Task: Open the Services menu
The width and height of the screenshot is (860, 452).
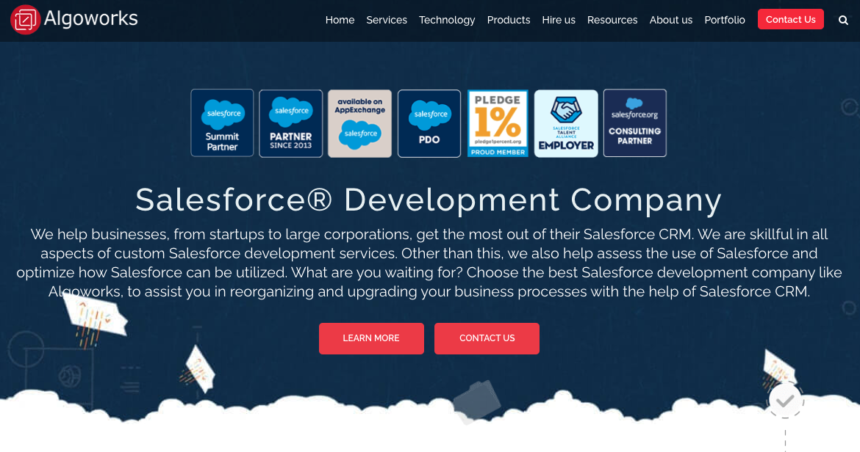Action: click(387, 21)
